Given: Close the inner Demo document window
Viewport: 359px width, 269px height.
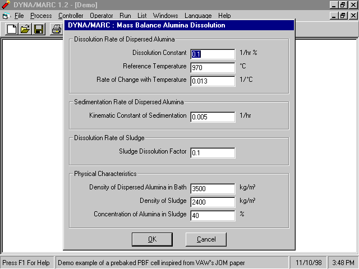Looking at the screenshot, I should pyautogui.click(x=353, y=16).
